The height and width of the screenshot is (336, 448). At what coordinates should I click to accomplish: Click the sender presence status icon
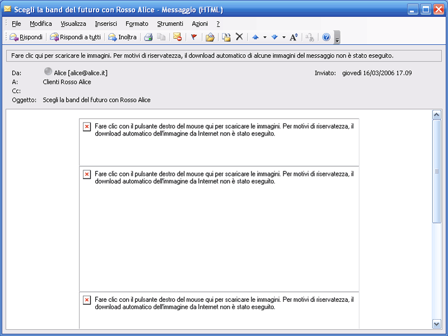[x=48, y=71]
